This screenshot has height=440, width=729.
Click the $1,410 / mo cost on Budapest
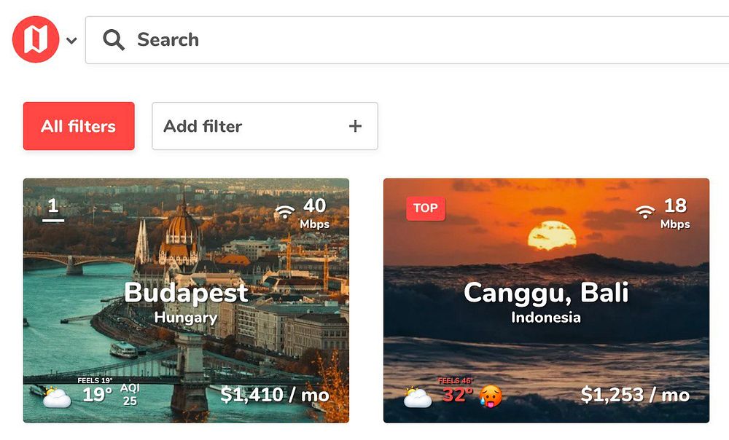(x=275, y=396)
